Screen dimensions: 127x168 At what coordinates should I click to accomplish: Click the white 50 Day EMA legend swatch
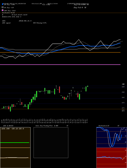pos(3,7)
